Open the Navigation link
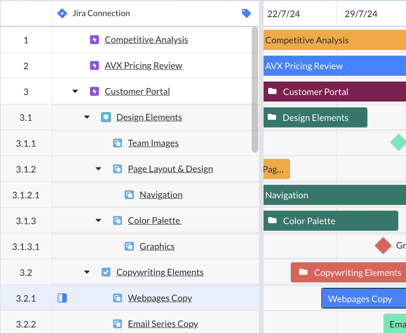This screenshot has width=406, height=333. coord(161,195)
